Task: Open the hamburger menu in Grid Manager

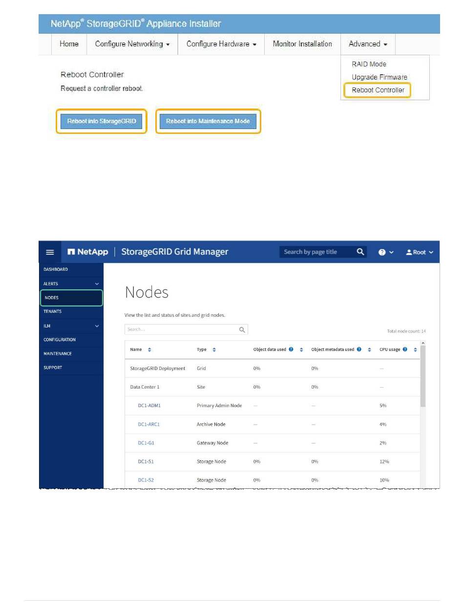Action: click(x=50, y=252)
